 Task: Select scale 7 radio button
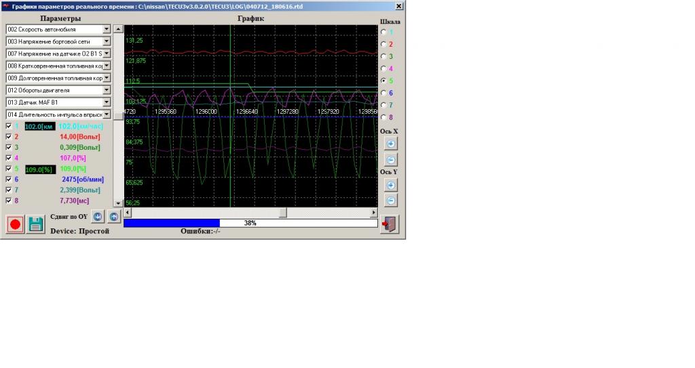coord(384,105)
